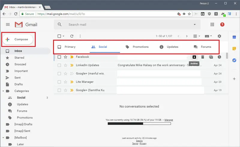Star the LinkedIn Updates email
Image resolution: width=240 pixels, height=147 pixels.
coord(65,65)
